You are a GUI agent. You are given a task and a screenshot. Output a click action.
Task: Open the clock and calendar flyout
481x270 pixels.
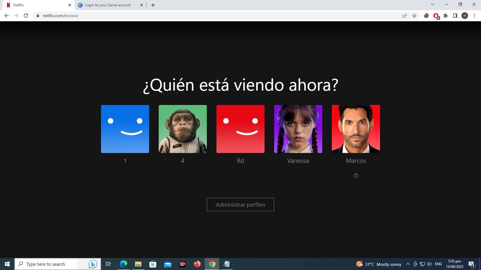coord(455,264)
